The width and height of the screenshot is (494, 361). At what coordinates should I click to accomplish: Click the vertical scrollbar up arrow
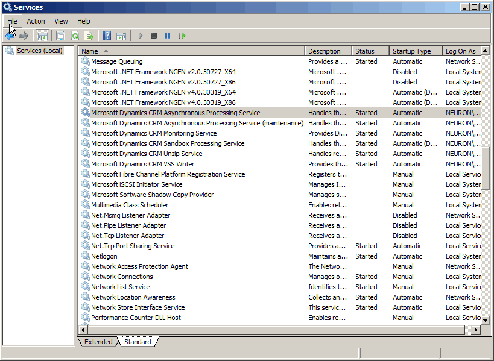(485, 51)
